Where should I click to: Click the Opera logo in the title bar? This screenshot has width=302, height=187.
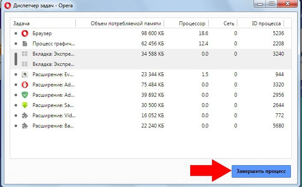click(x=8, y=6)
